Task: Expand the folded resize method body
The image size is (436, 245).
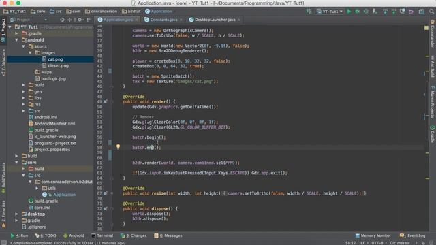Action: [x=112, y=193]
